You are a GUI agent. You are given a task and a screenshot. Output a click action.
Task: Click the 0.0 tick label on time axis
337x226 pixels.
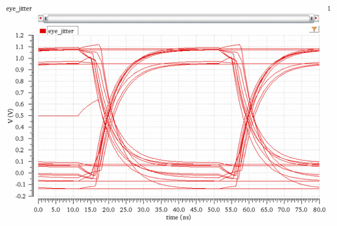[x=38, y=210]
